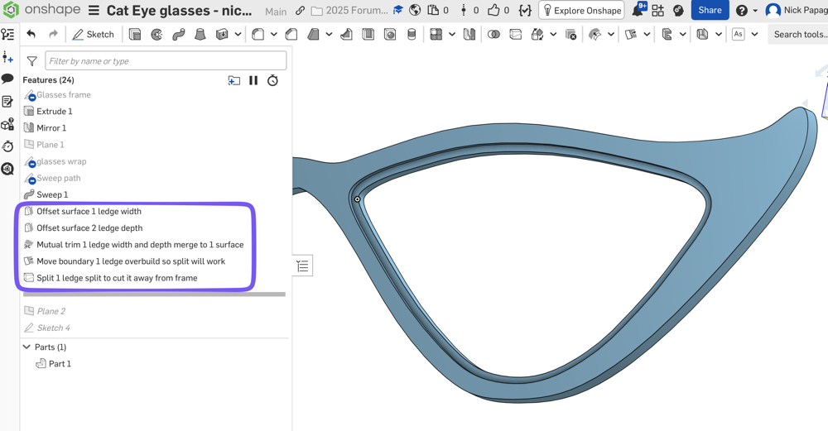Click the Main branch label
This screenshot has width=828, height=431.
tap(276, 11)
